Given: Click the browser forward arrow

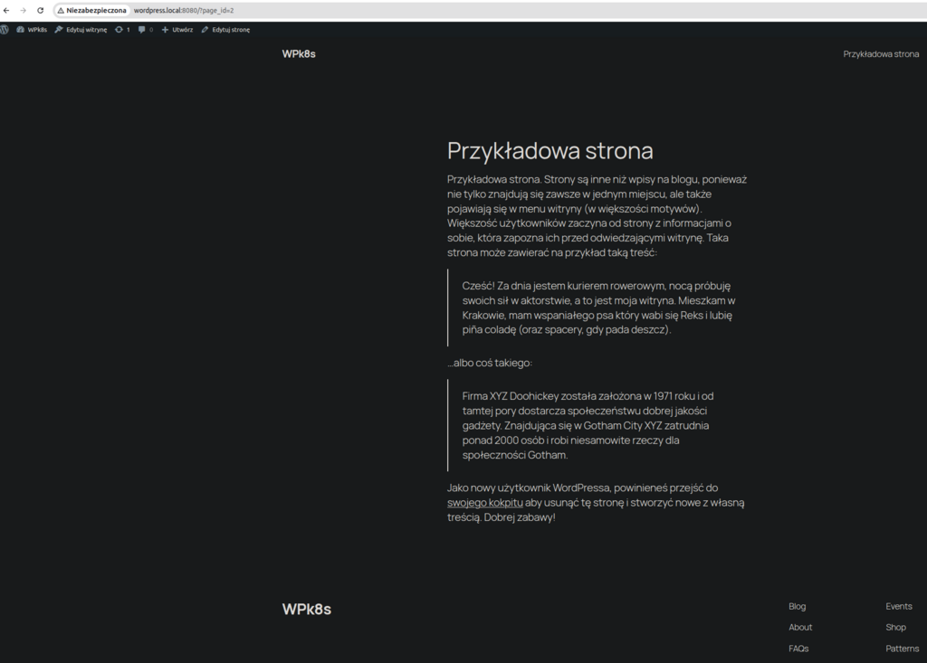Looking at the screenshot, I should (x=24, y=10).
